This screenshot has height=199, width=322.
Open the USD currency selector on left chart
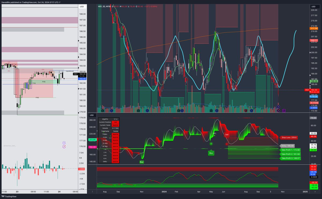[82, 7]
